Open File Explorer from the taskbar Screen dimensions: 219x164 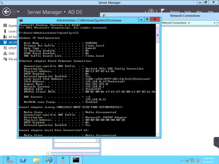pyautogui.click(x=37, y=160)
